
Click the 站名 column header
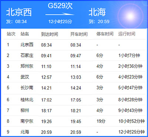click(x=25, y=34)
